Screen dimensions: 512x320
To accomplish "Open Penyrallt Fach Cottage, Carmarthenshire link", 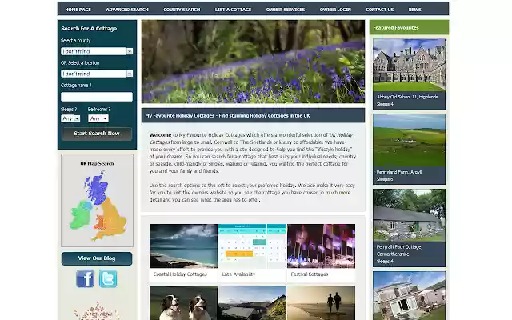I will pos(399,250).
